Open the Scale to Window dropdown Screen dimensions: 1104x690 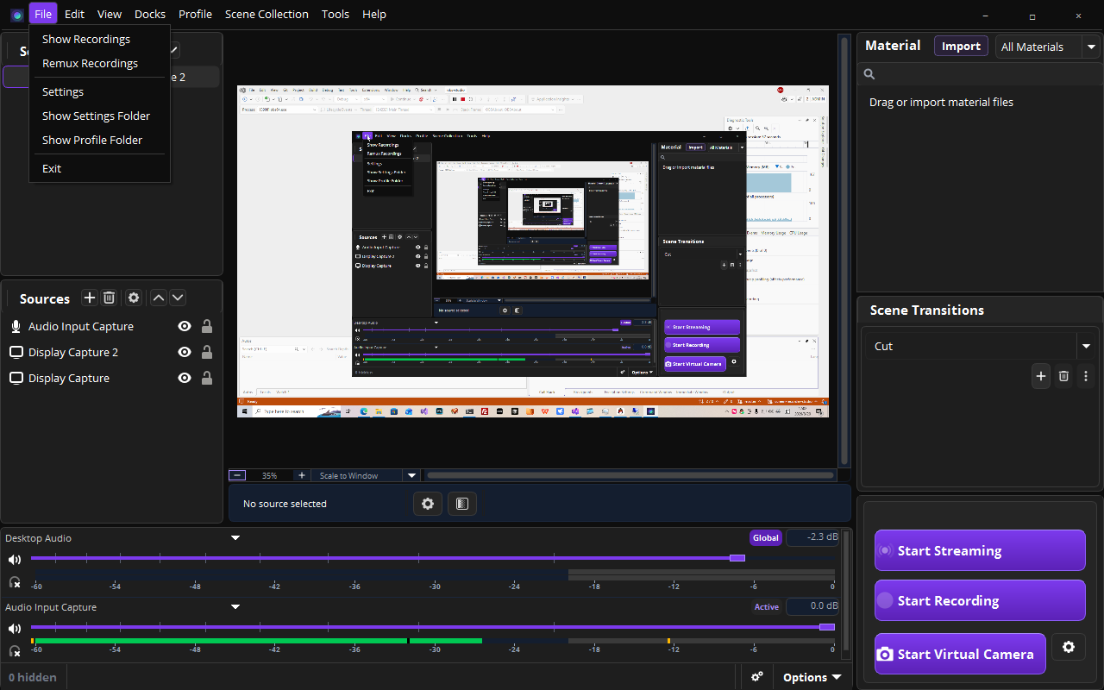pyautogui.click(x=411, y=475)
